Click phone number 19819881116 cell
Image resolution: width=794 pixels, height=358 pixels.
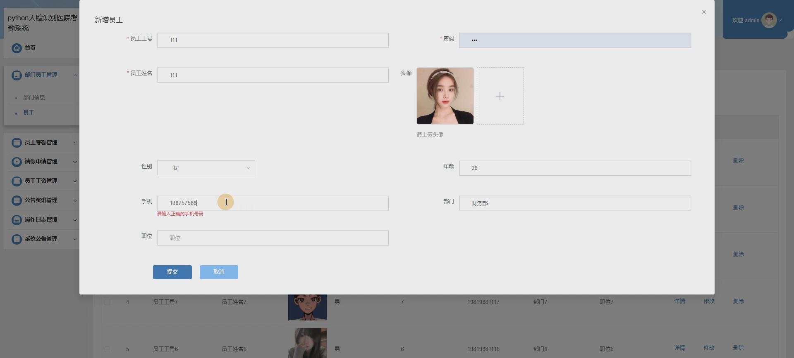pos(483,349)
